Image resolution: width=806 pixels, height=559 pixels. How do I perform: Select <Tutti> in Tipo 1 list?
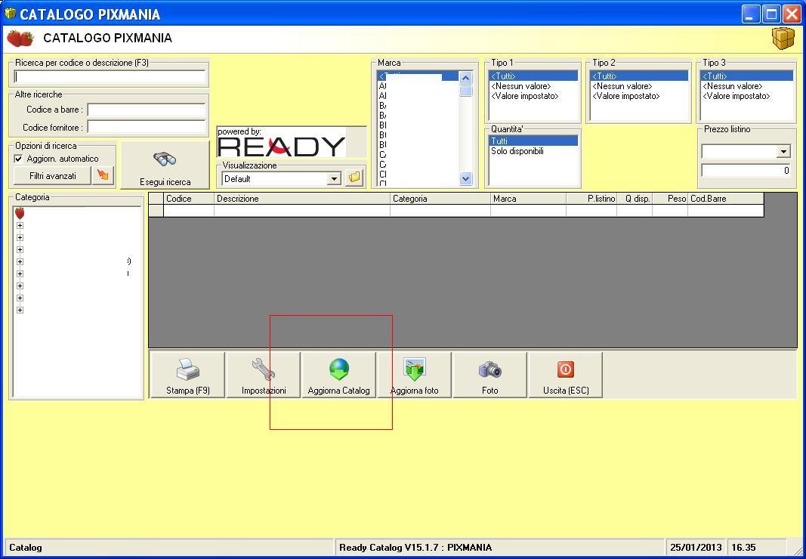[x=533, y=76]
